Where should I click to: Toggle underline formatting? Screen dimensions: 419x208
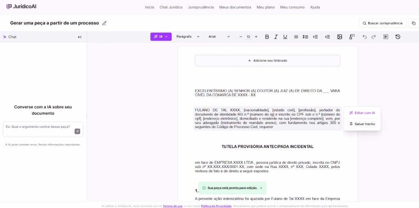(285, 37)
